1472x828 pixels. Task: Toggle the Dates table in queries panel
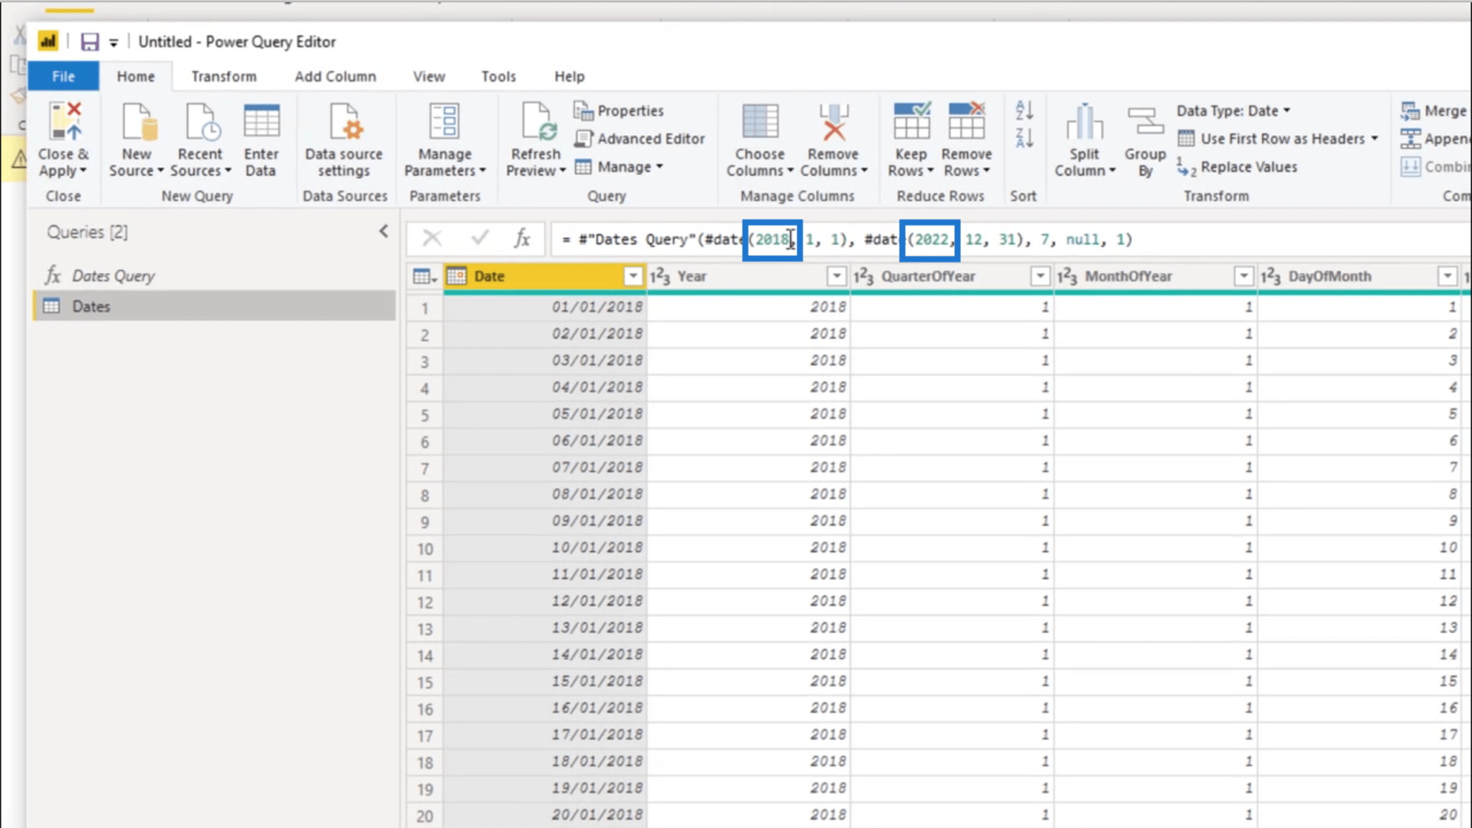pos(90,305)
